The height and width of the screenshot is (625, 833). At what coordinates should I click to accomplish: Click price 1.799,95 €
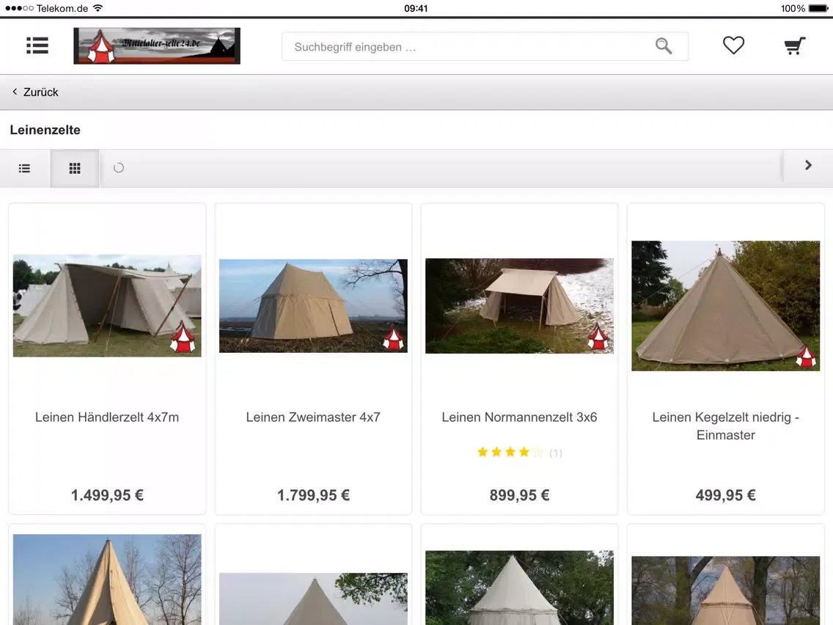pyautogui.click(x=313, y=495)
